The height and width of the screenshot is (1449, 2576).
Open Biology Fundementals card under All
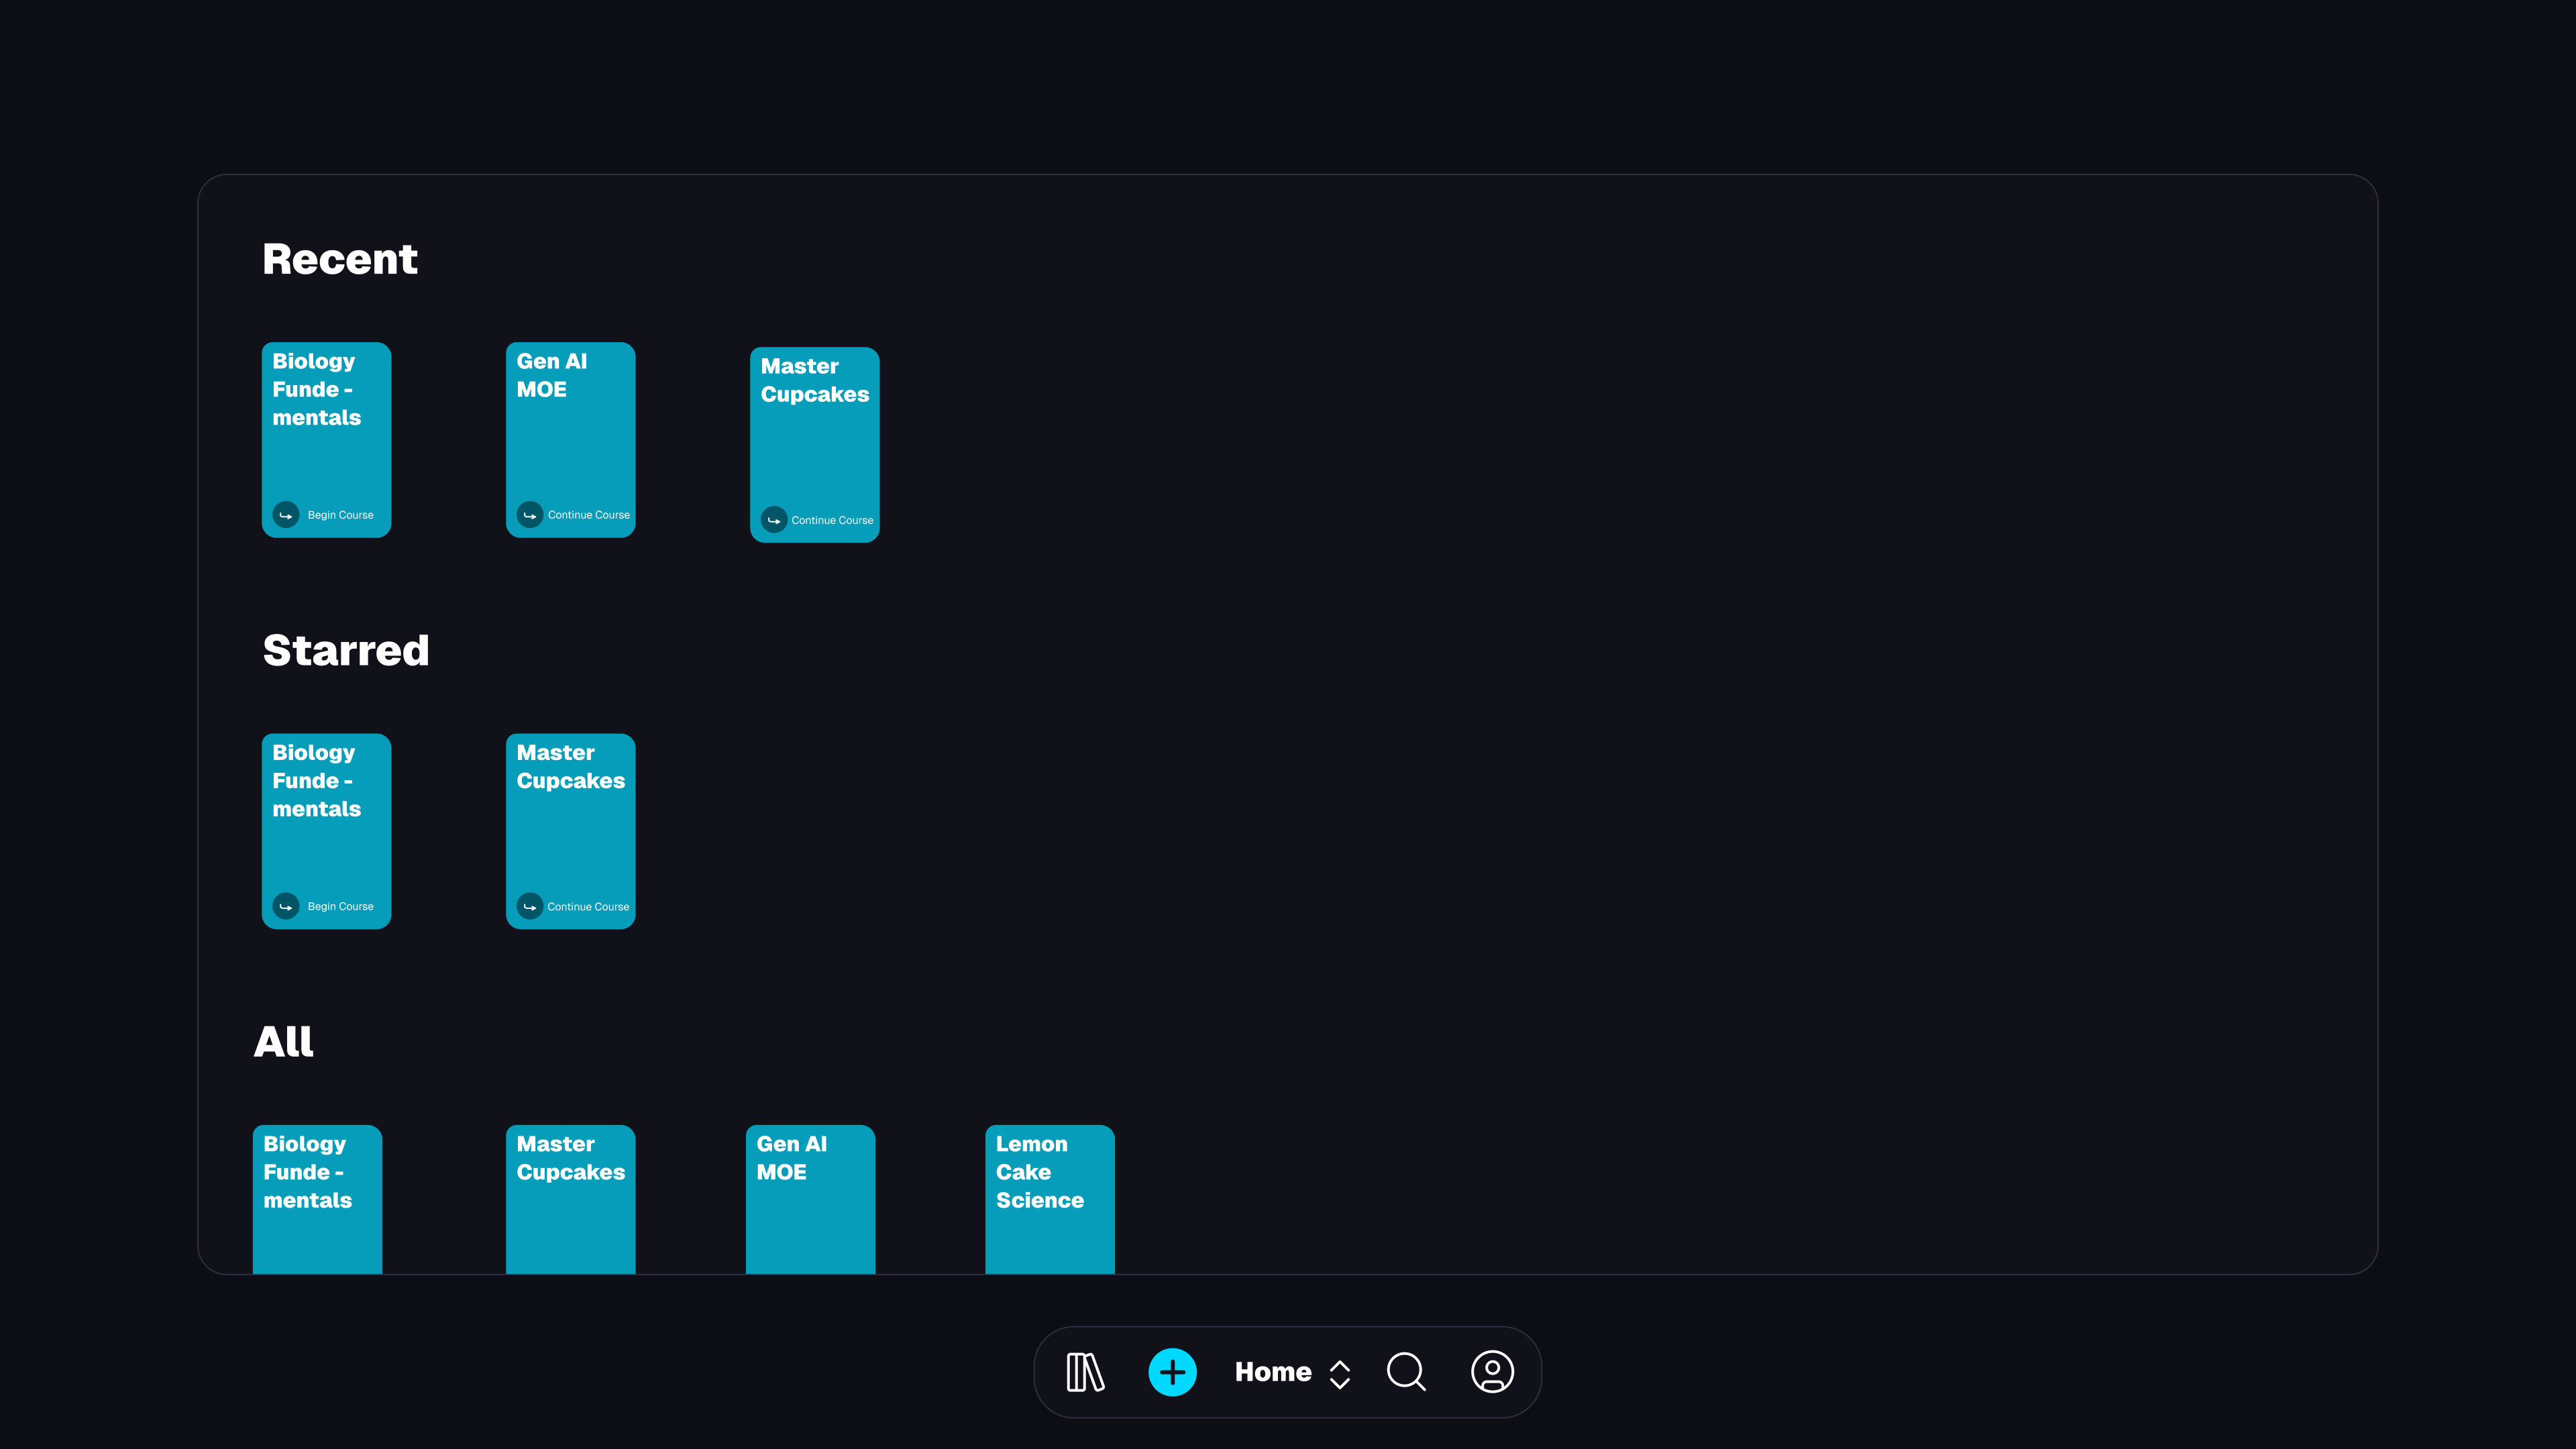[317, 1200]
